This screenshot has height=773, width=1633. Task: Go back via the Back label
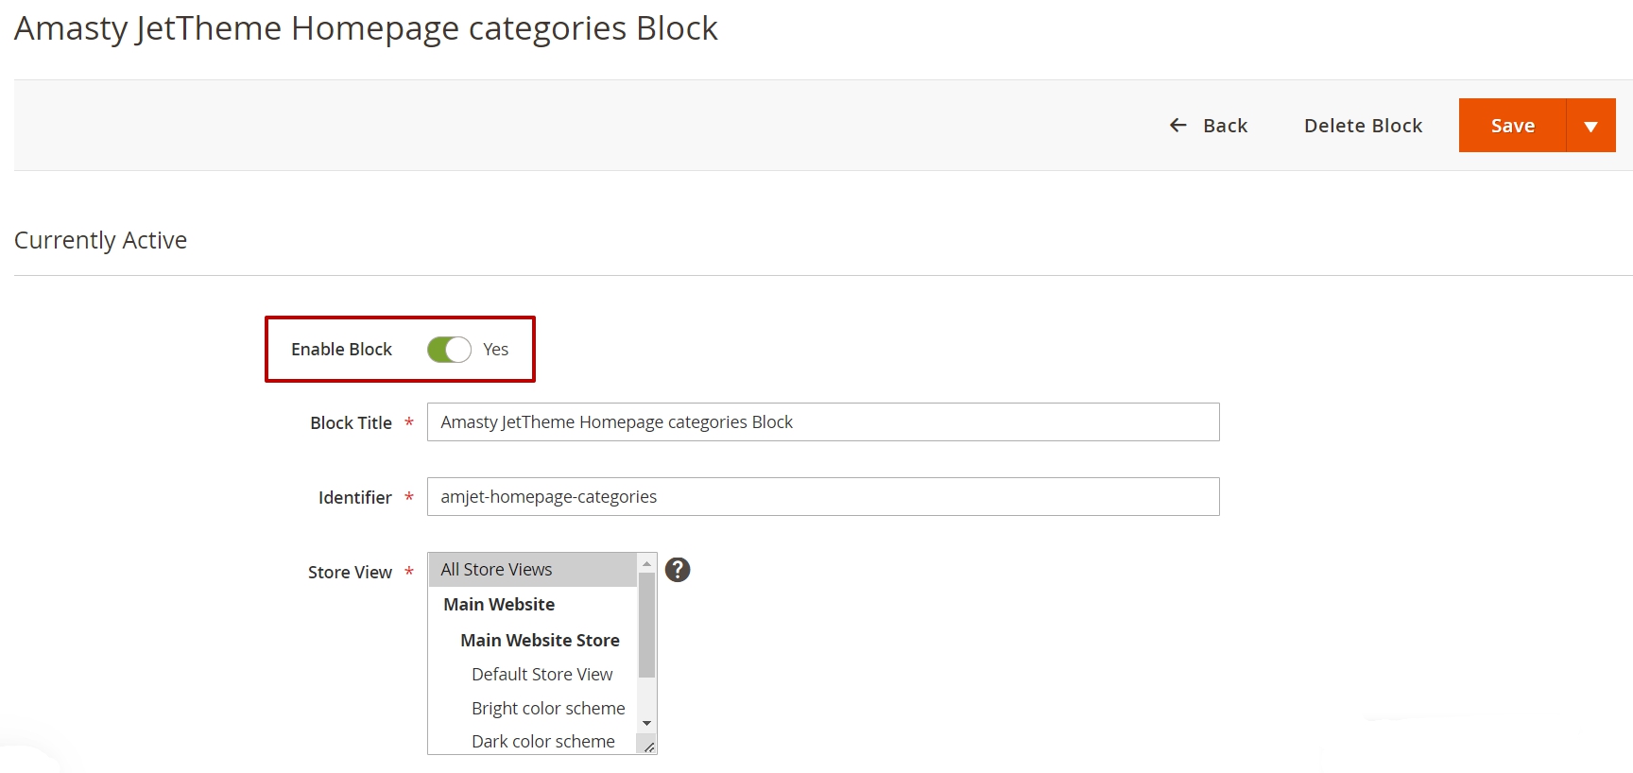tap(1225, 126)
